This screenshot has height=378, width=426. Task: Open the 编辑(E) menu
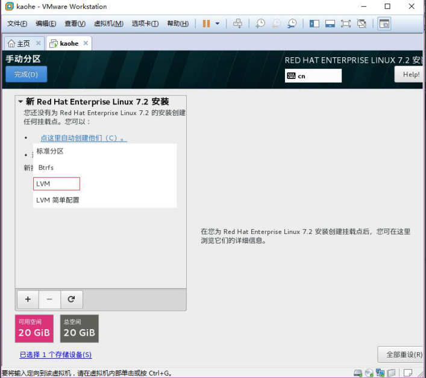46,24
